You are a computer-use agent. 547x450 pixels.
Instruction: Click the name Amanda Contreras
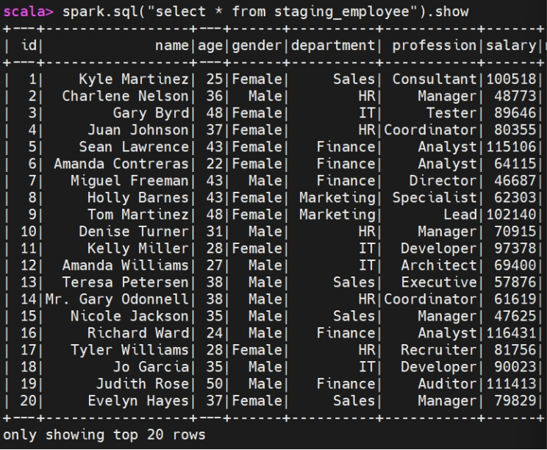coord(121,164)
